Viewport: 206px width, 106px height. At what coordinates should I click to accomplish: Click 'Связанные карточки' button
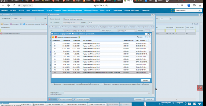[x=82, y=99]
